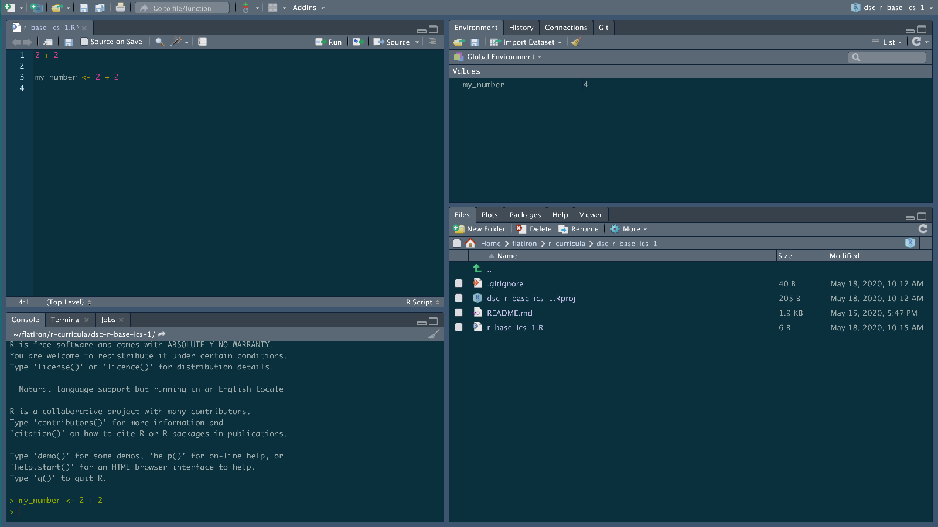The height and width of the screenshot is (527, 938).
Task: Open Global Environment selector
Action: 498,57
